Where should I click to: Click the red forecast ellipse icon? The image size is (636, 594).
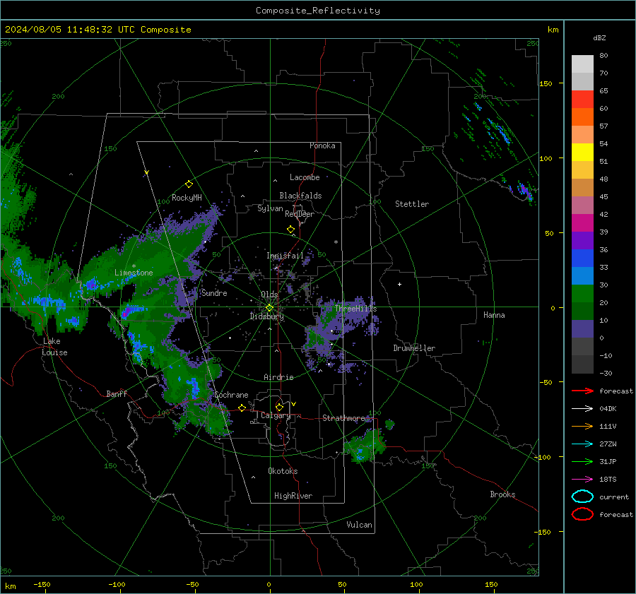click(x=582, y=514)
